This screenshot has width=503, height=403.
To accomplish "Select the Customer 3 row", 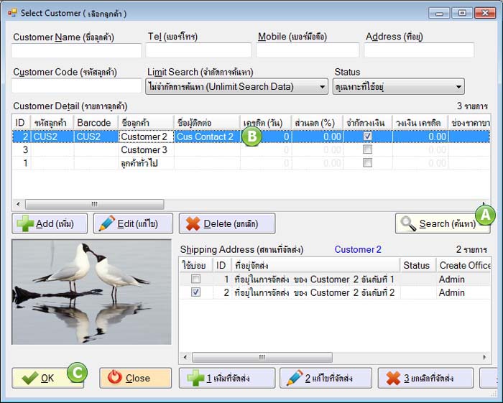I will point(144,150).
